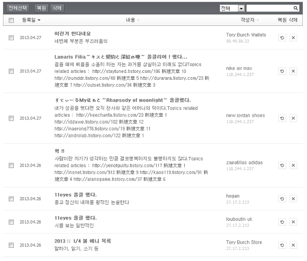This screenshot has width=307, height=261.
Task: Check the louboutin uk row checkbox
Action: [x=11, y=222]
